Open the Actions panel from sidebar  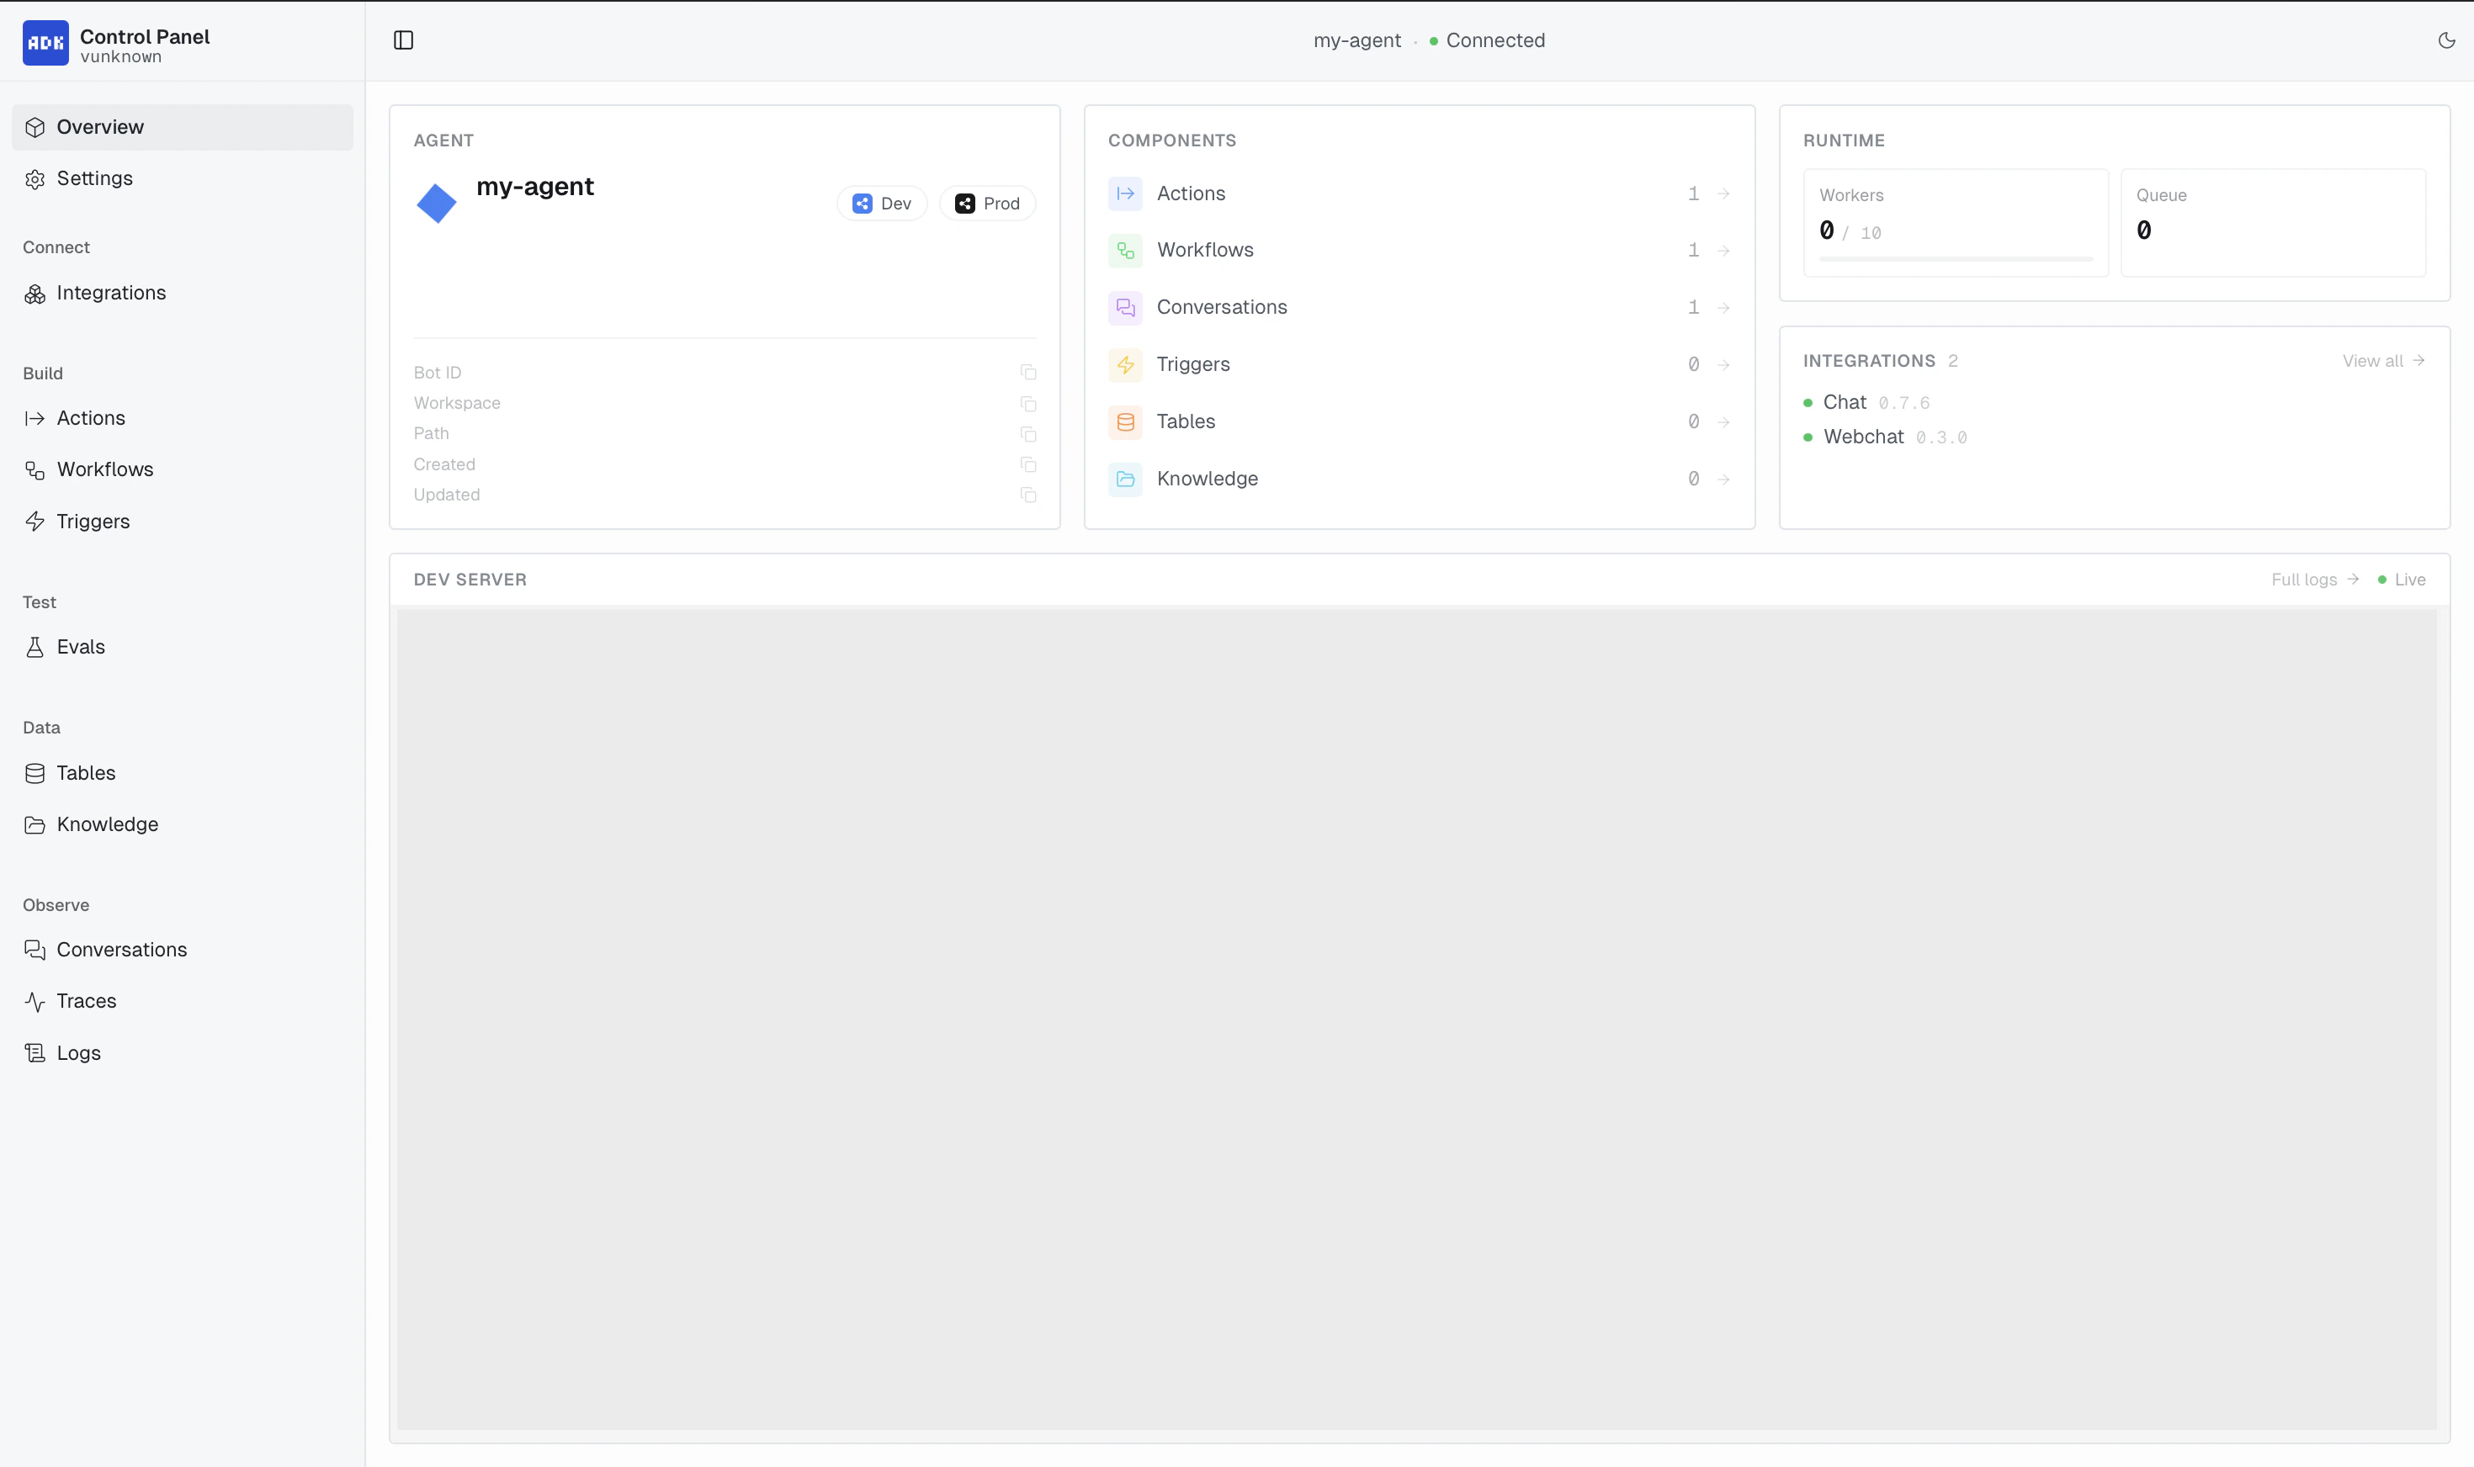[x=90, y=417]
